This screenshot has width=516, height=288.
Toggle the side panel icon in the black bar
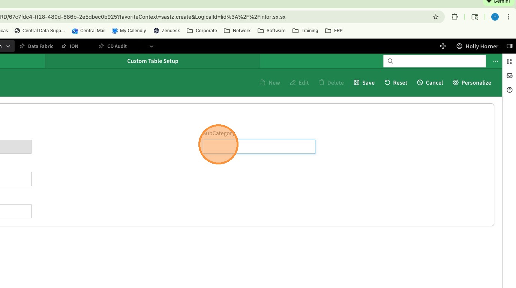[x=509, y=46]
